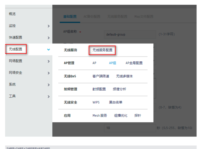The image size is (212, 149).
Task: Open the WIPS link
Action: (x=96, y=102)
